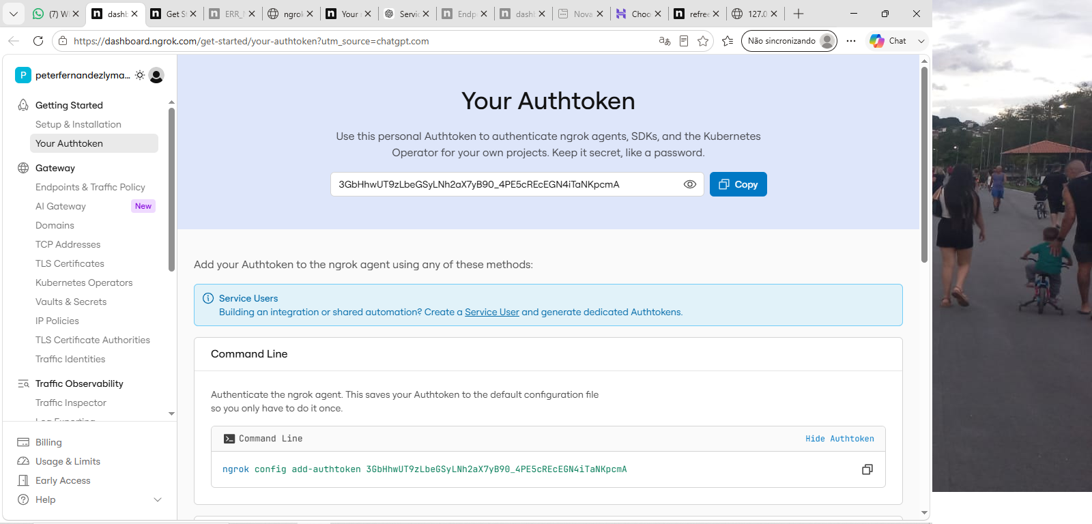Click the browser refresh icon

click(x=38, y=41)
